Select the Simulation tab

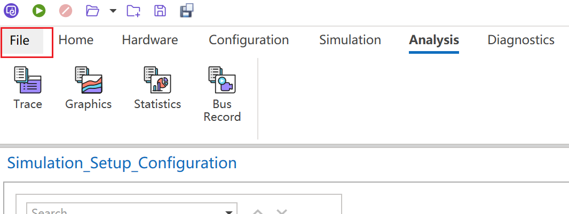pos(350,40)
